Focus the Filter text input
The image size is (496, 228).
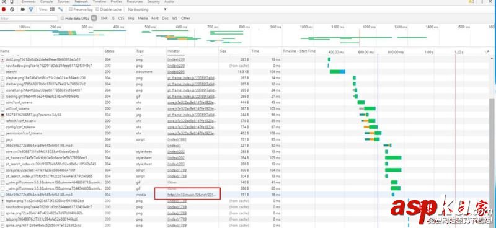click(x=29, y=19)
